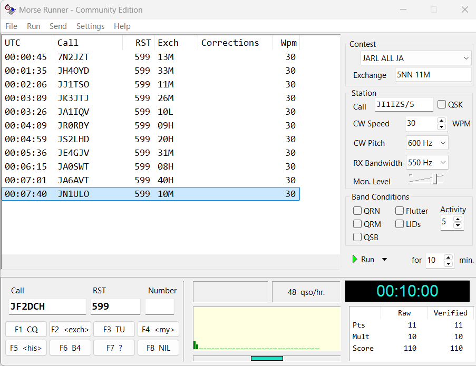Image resolution: width=476 pixels, height=366 pixels.
Task: Open the Run menu
Action: [33, 26]
